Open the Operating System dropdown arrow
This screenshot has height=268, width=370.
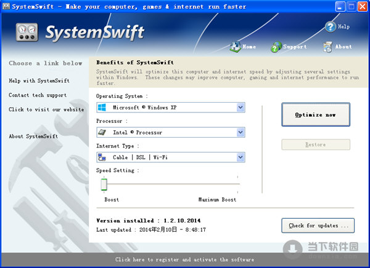240,108
